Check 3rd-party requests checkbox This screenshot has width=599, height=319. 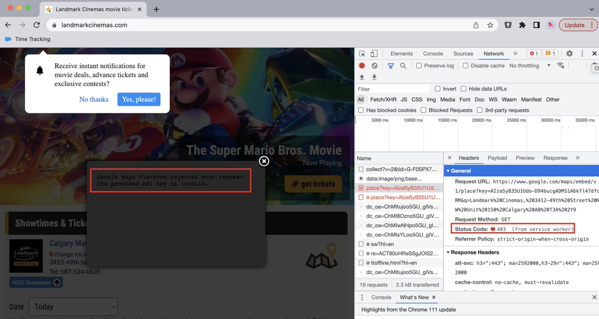[x=480, y=110]
